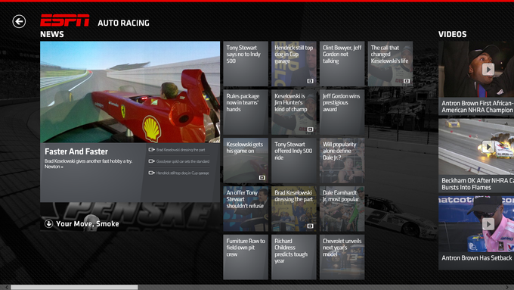Open the featured Ferrari simulator image
Image resolution: width=514 pixels, height=290 pixels.
[x=130, y=92]
